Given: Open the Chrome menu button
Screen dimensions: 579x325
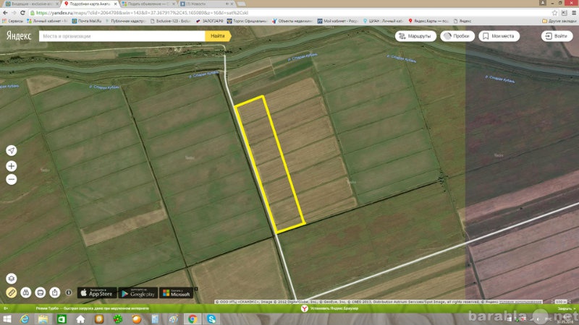Looking at the screenshot, I should [x=574, y=12].
